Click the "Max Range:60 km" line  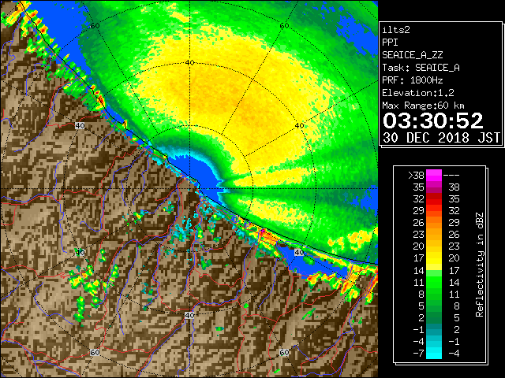coord(423,106)
